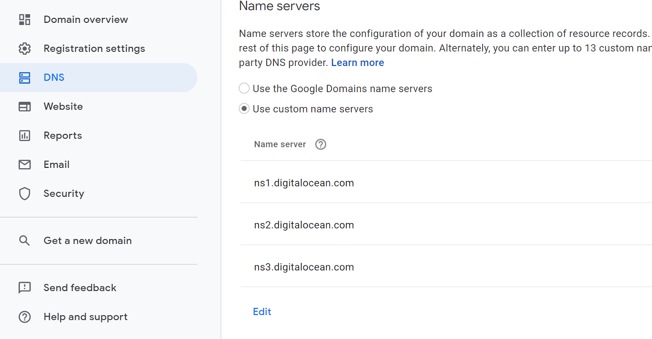The height and width of the screenshot is (339, 652).
Task: Open the Security section label
Action: (64, 194)
